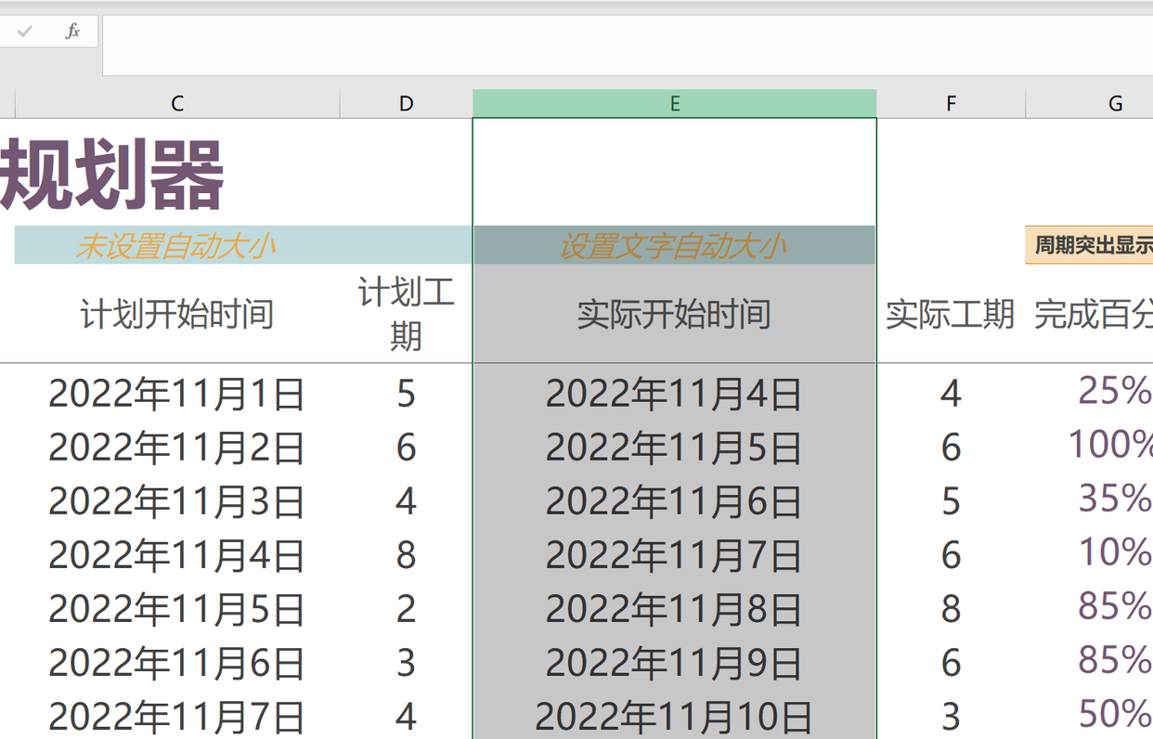Select actual start 2022年11月6日 in column E
The height and width of the screenshot is (739, 1153).
(674, 501)
